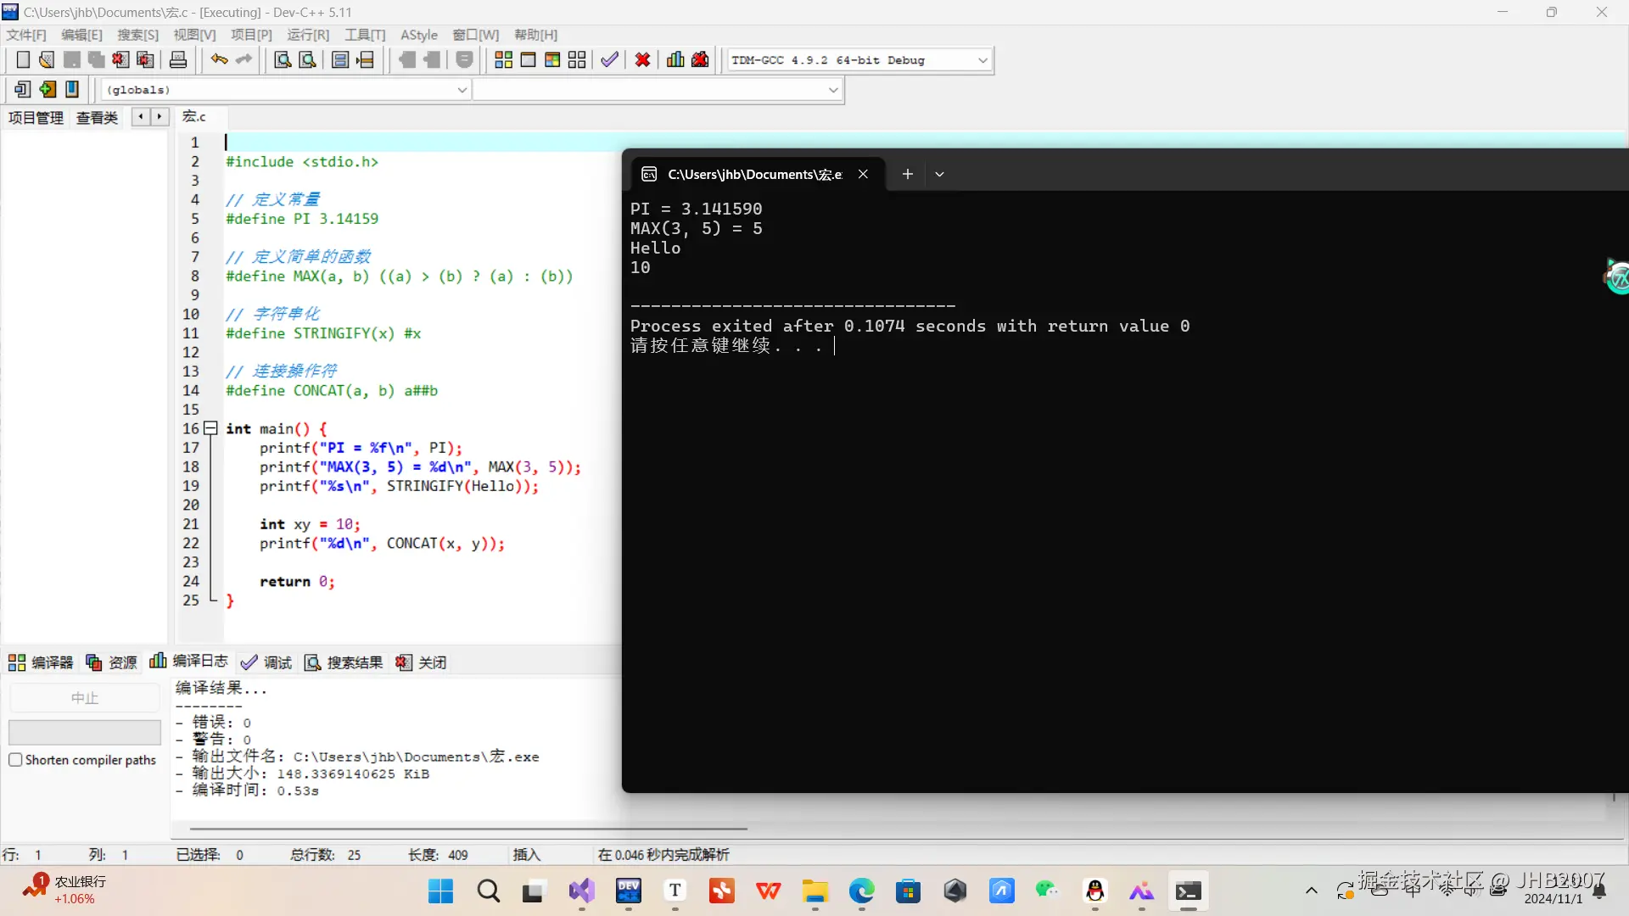1629x916 pixels.
Task: Open the AStyle menu
Action: tap(418, 35)
